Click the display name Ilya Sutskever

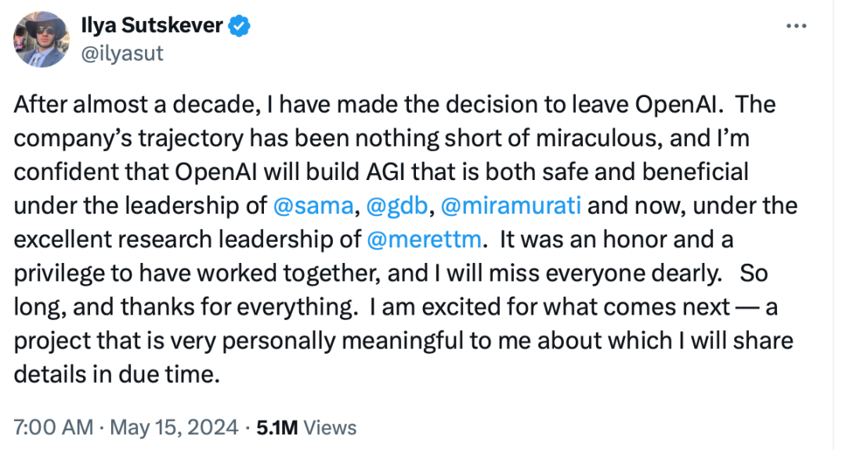pyautogui.click(x=152, y=27)
